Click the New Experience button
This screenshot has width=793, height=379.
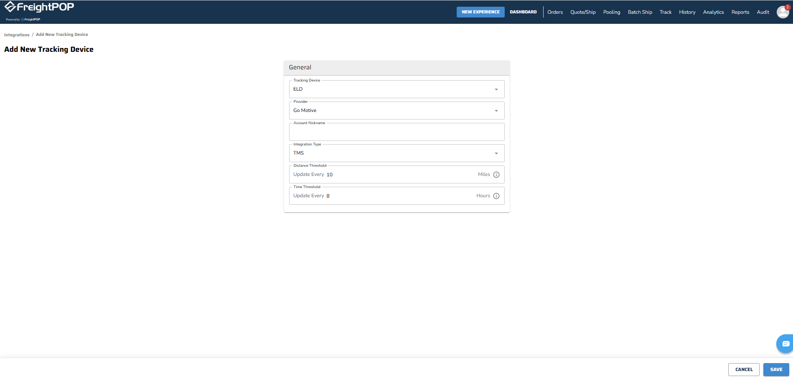(x=480, y=12)
